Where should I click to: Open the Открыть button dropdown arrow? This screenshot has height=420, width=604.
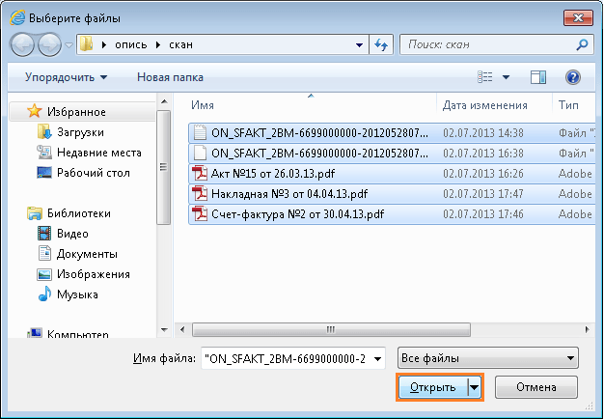[x=474, y=387]
